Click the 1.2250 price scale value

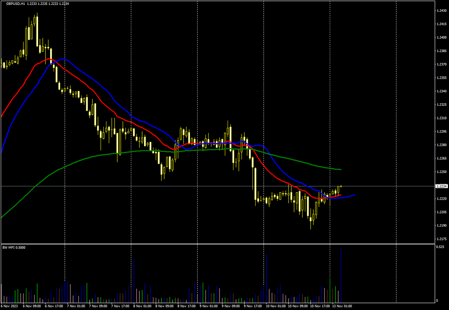click(441, 172)
